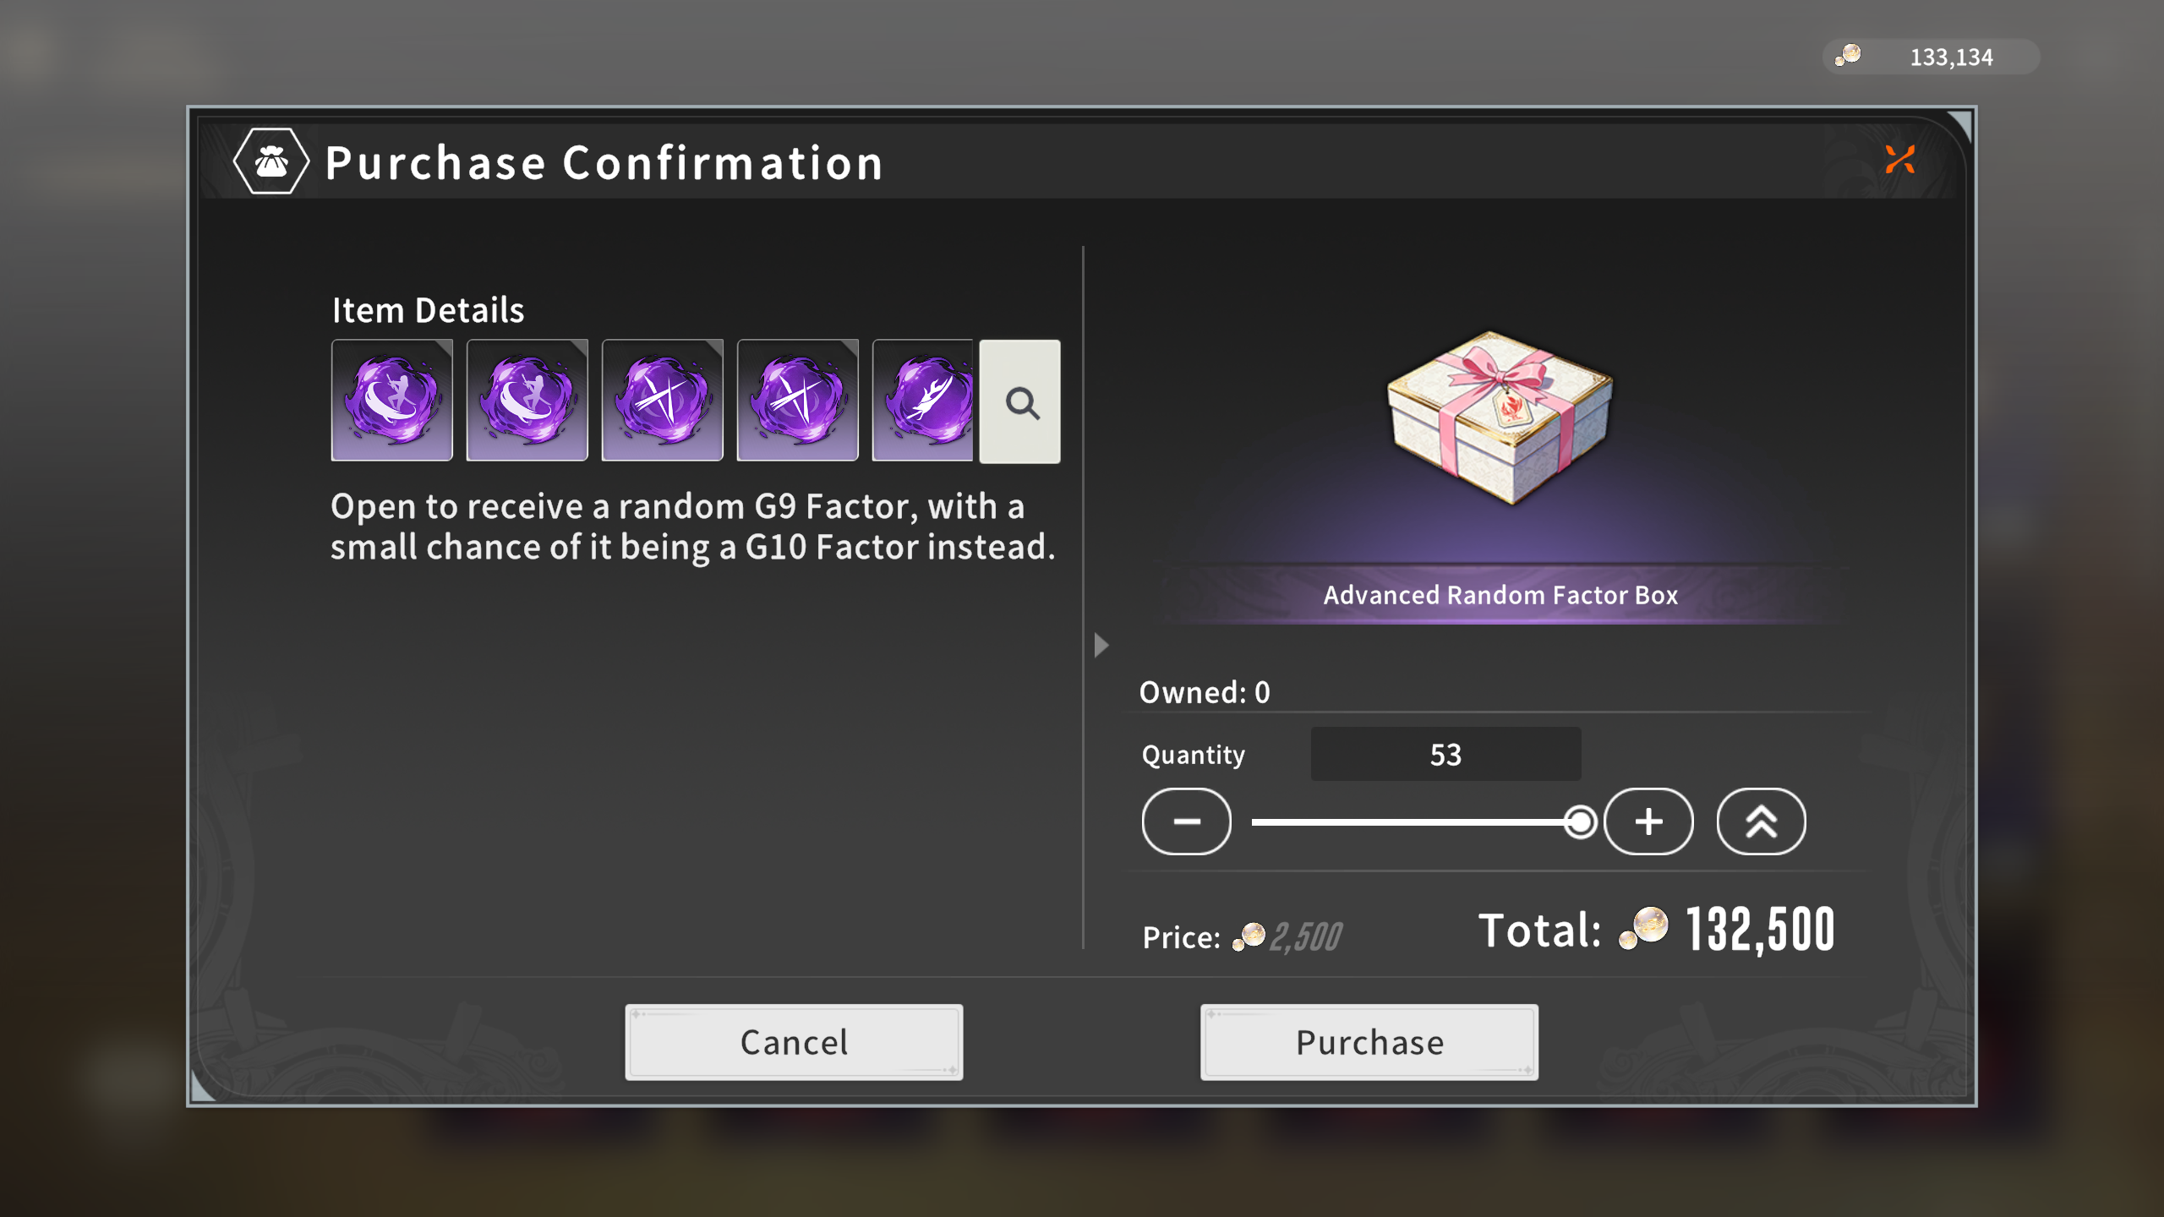Viewport: 2164px width, 1217px height.
Task: Click the quantity slider handle
Action: pos(1580,821)
